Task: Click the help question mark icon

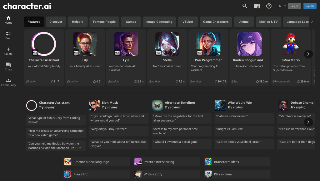Action: [269, 6]
